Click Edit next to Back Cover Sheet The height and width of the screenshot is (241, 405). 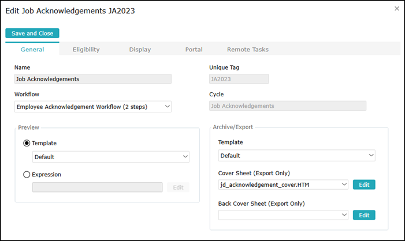364,215
